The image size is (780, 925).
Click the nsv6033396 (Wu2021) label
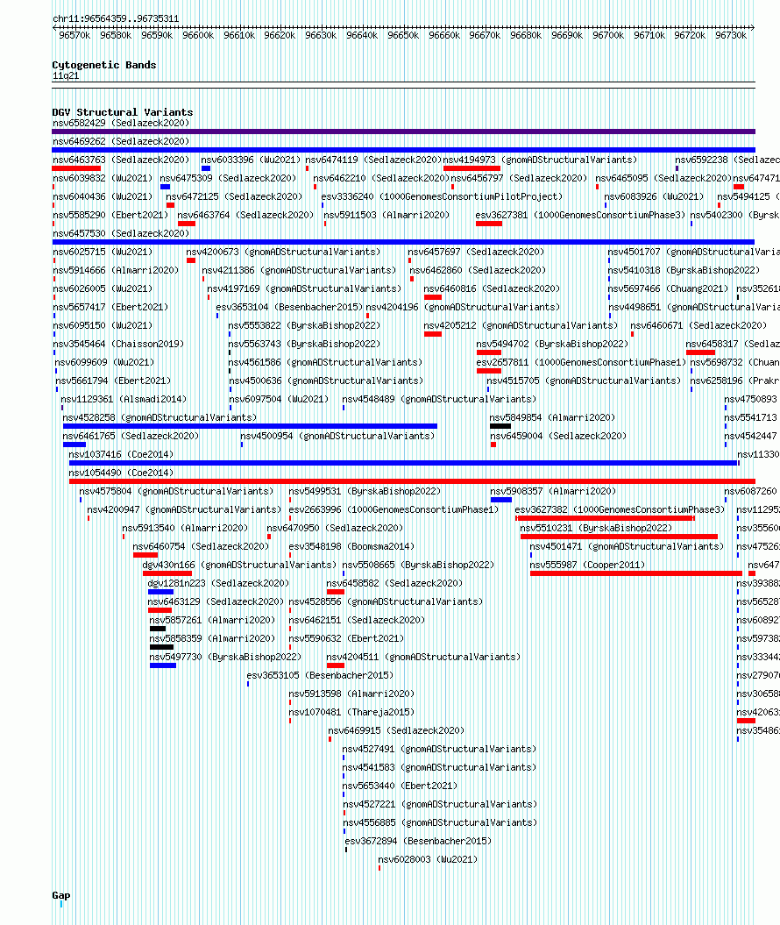(x=251, y=160)
